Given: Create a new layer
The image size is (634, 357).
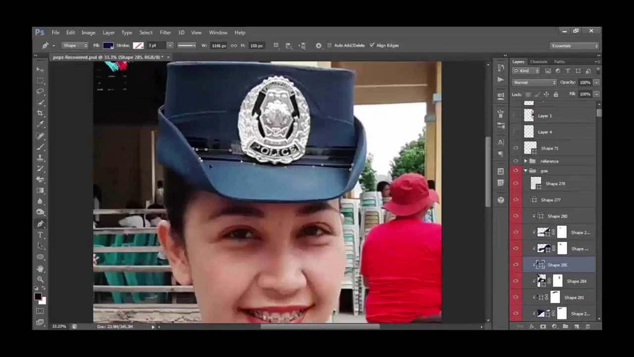Looking at the screenshot, I should pyautogui.click(x=577, y=326).
